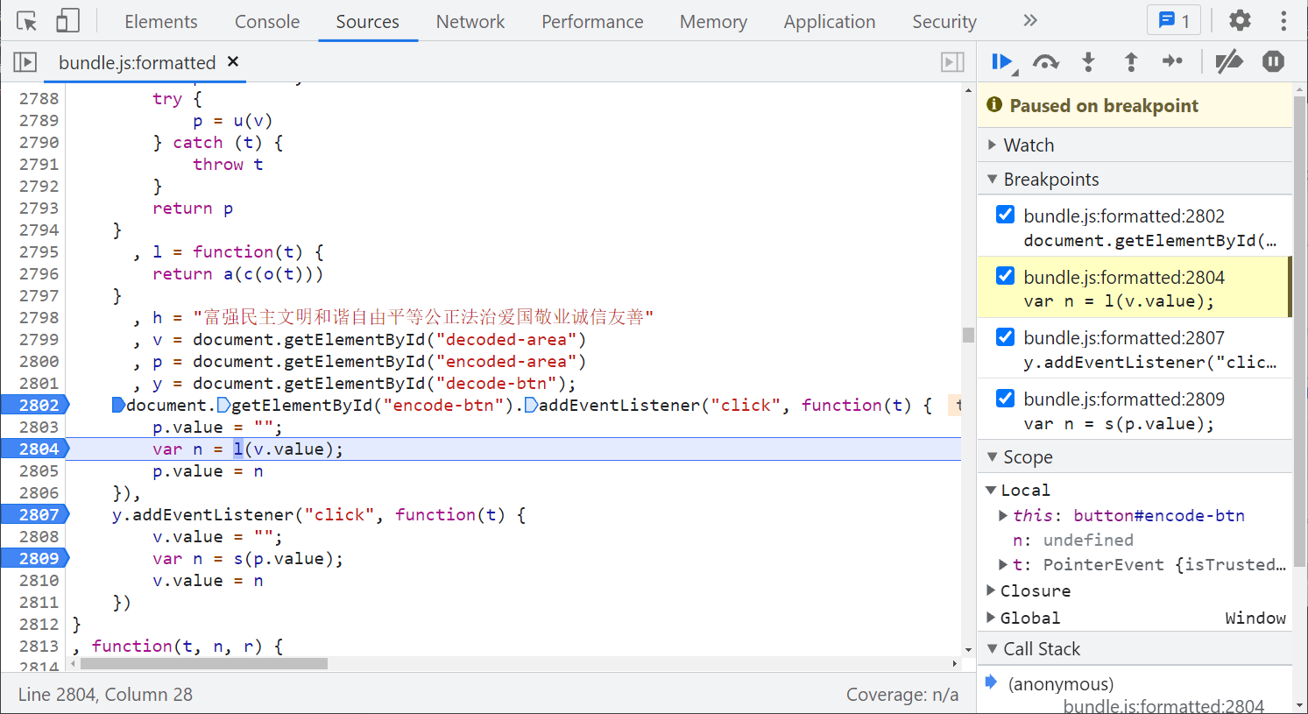The height and width of the screenshot is (714, 1308).
Task: Open the Performance tab
Action: coord(592,21)
